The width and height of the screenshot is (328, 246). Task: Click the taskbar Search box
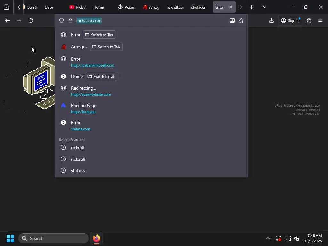[53, 238]
